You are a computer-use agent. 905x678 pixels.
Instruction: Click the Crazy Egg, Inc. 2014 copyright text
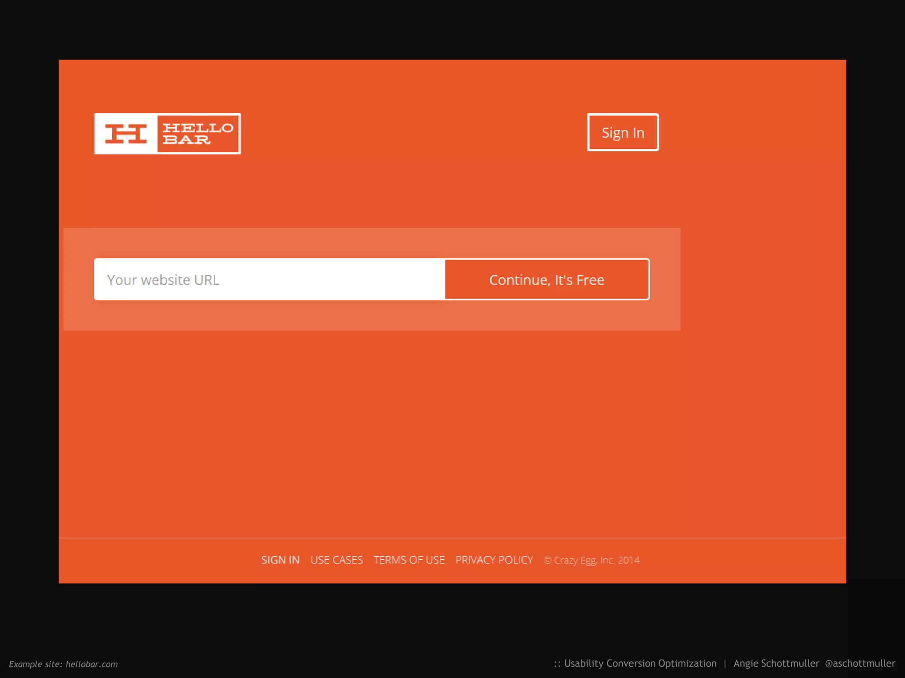click(x=597, y=560)
